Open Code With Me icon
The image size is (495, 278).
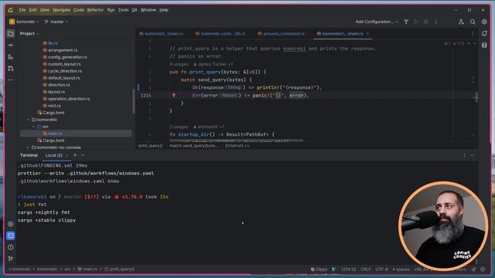tap(461, 22)
